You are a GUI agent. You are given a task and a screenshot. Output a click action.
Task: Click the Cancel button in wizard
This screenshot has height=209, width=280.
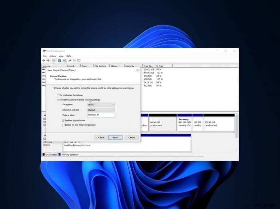[x=132, y=138]
